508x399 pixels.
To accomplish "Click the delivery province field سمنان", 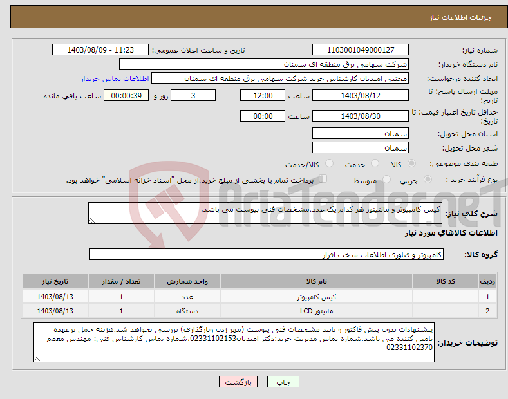I will (x=361, y=133).
